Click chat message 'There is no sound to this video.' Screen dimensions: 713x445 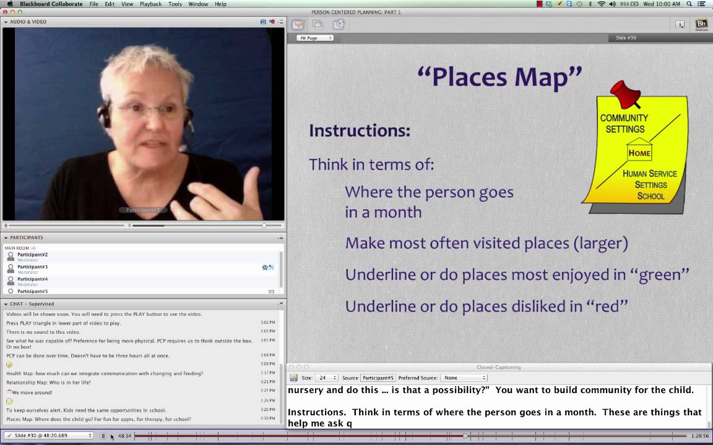point(43,332)
